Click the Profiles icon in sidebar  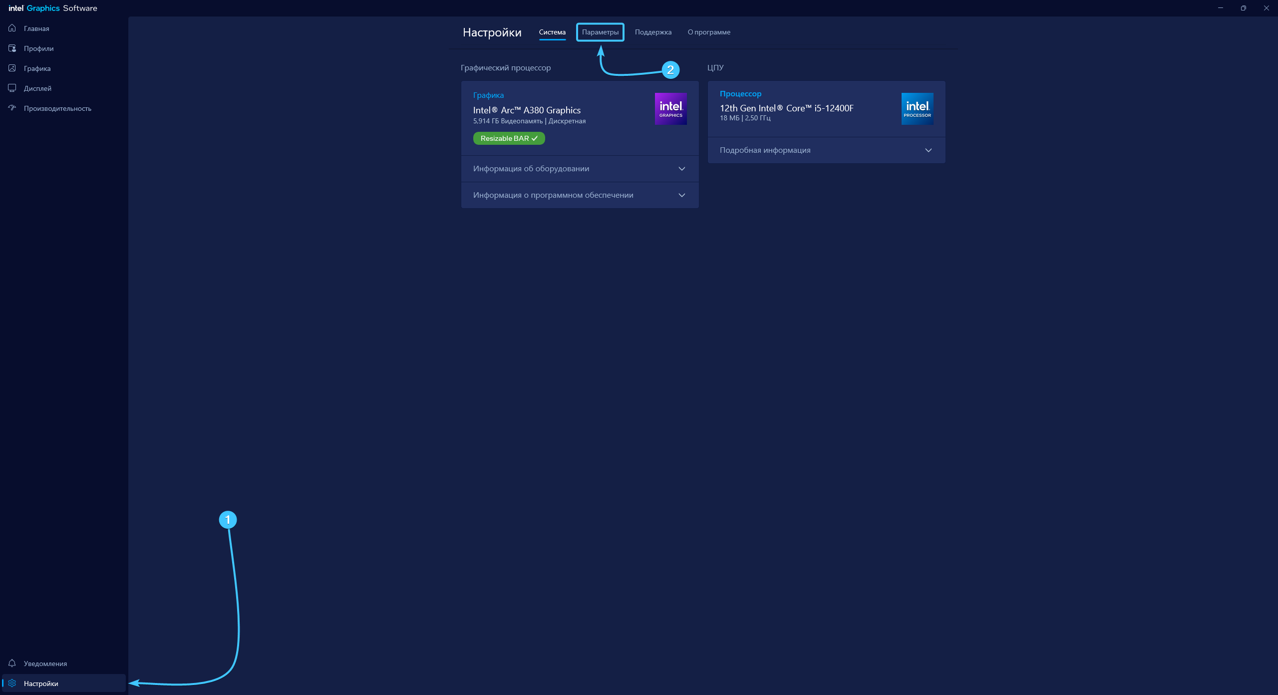click(12, 48)
